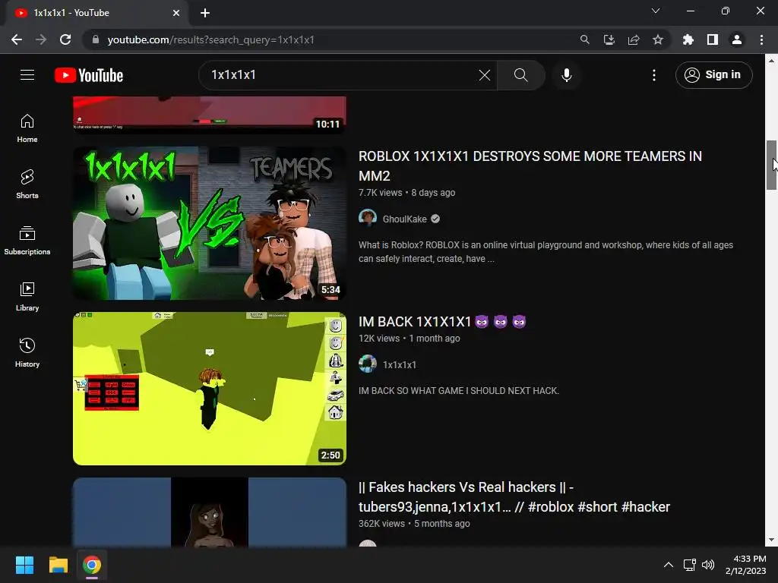Viewport: 778px width, 583px height.
Task: Open the Fakes hackers short thumbnail
Action: coord(210,512)
